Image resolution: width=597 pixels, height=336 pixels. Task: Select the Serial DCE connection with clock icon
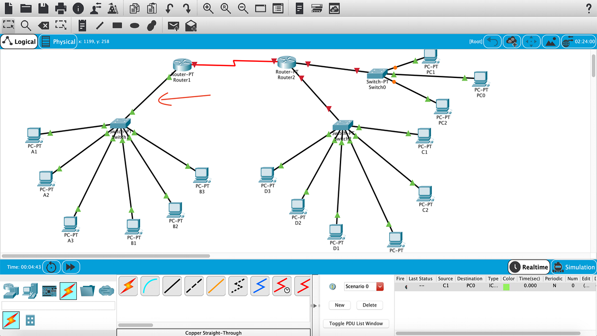coord(282,286)
